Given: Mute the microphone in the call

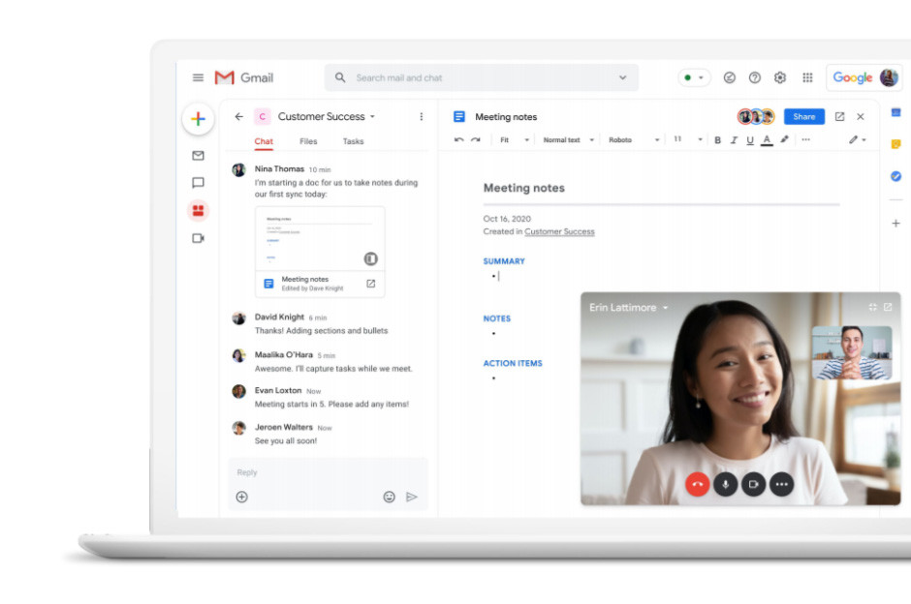Looking at the screenshot, I should click(725, 484).
